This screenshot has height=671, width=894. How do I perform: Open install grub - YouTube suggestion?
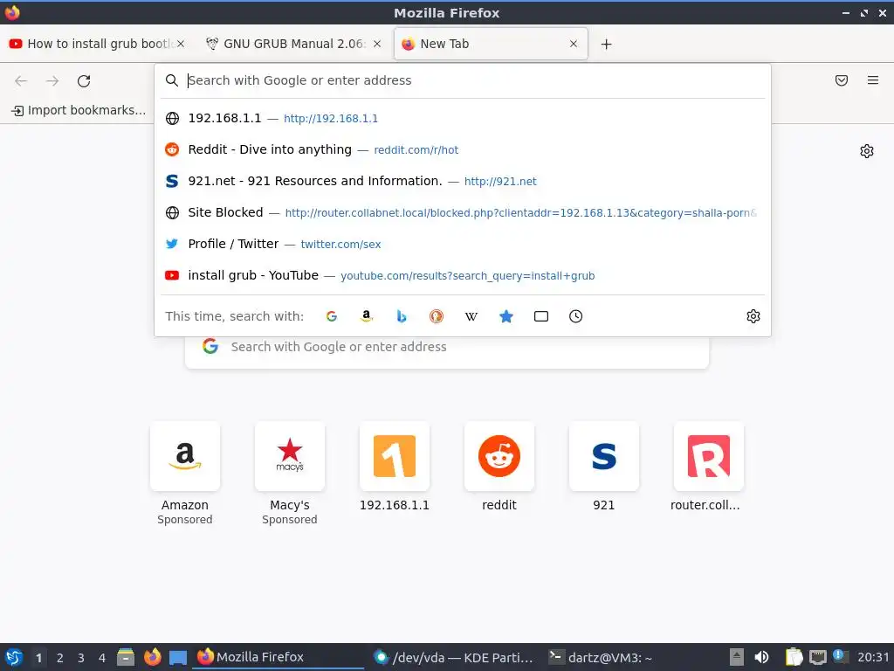(463, 275)
